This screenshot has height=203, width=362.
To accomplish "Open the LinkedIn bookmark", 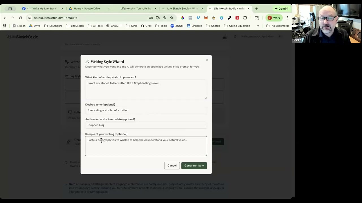I will [194, 26].
